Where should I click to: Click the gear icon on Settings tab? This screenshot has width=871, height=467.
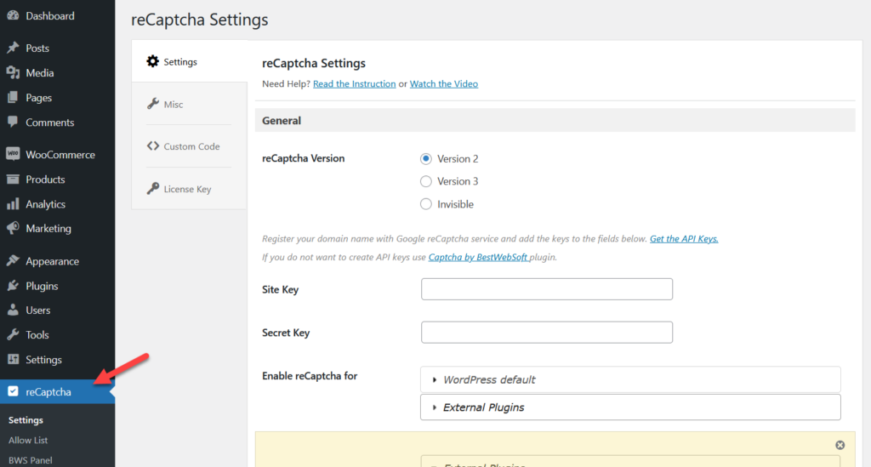coord(153,61)
